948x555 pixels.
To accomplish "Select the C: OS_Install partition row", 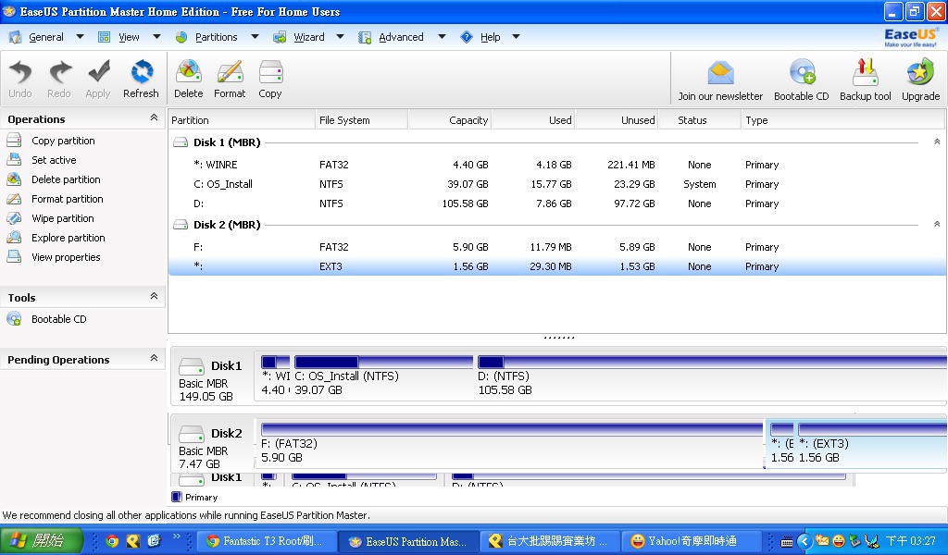I will coord(556,184).
